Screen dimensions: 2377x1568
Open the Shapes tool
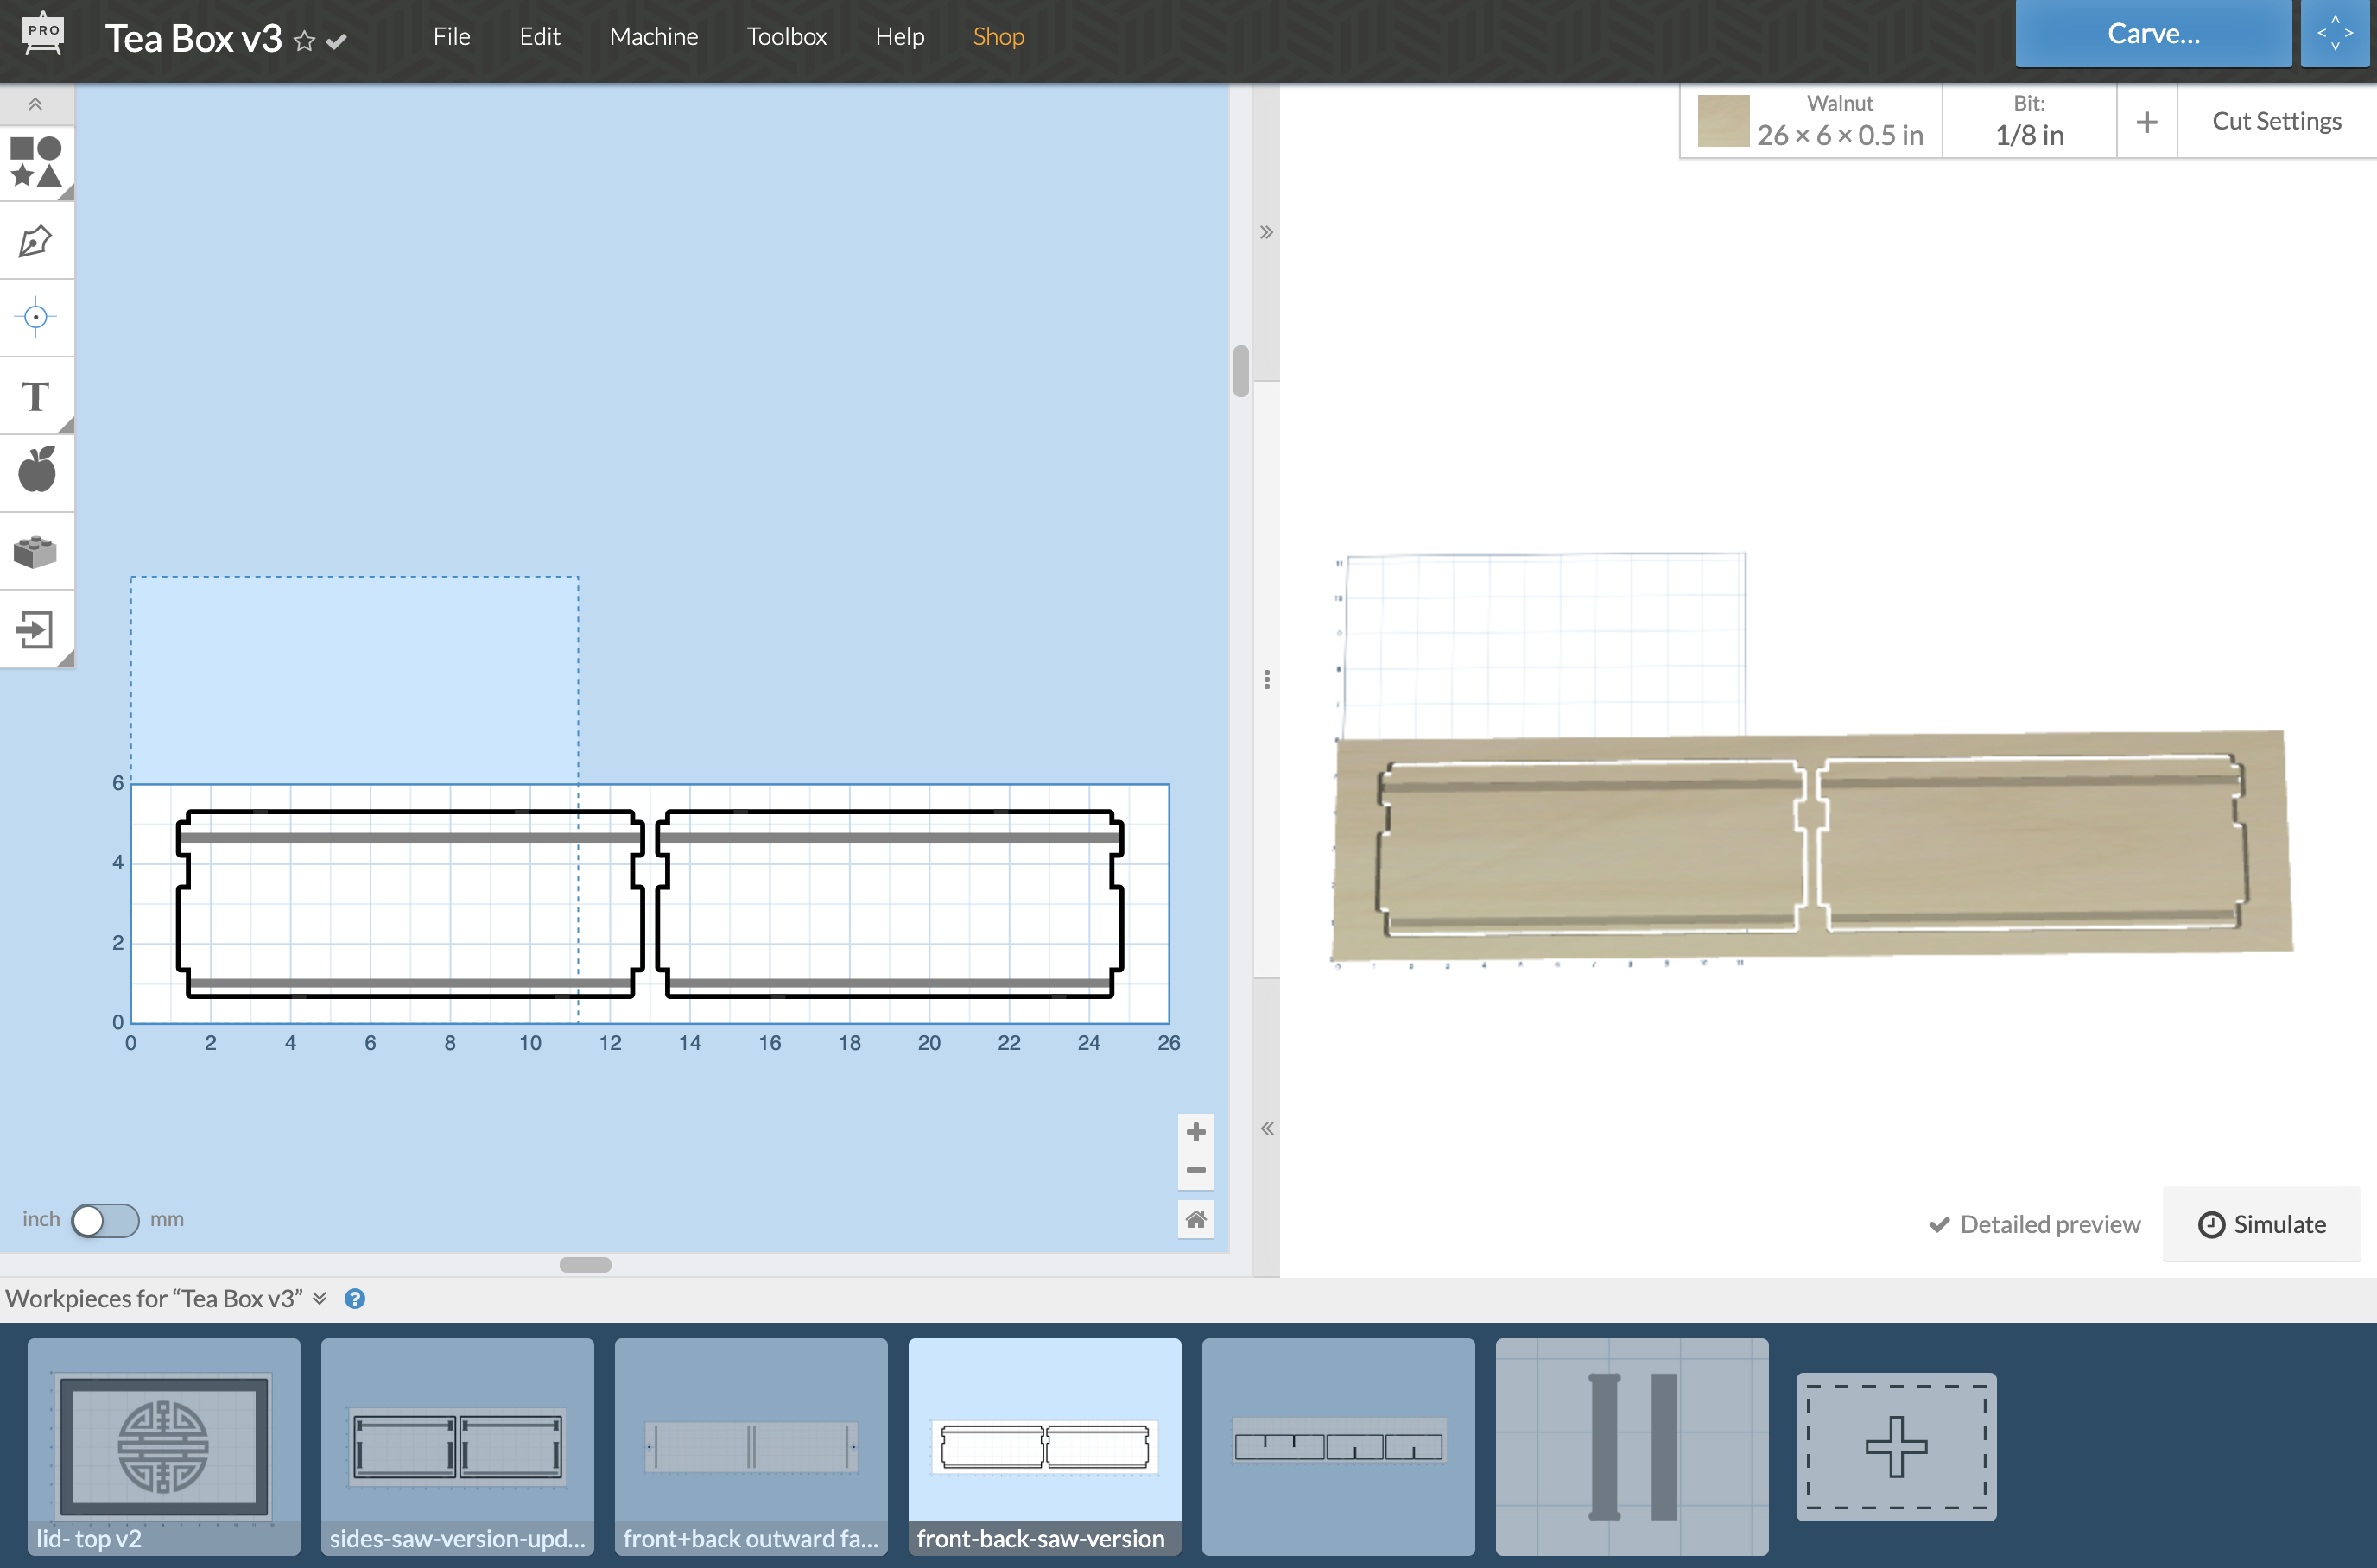[x=36, y=162]
